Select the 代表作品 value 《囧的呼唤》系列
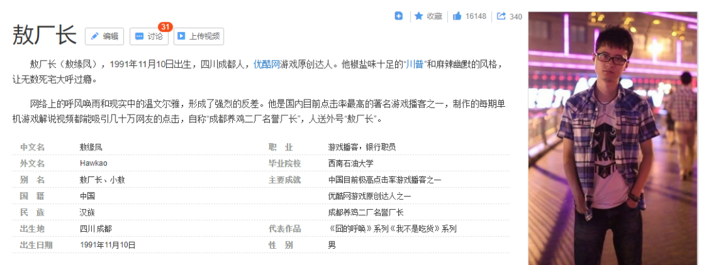 tap(359, 229)
